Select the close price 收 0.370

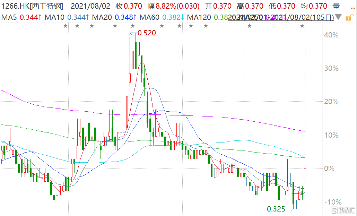coord(129,6)
